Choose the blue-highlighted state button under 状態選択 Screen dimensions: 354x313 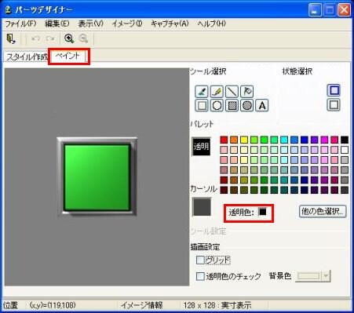point(334,90)
